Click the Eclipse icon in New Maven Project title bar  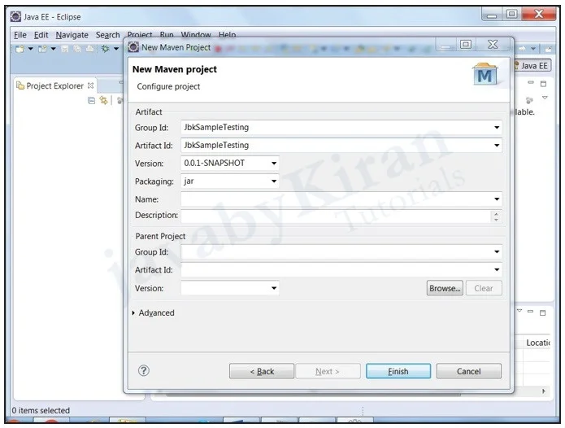(x=133, y=47)
